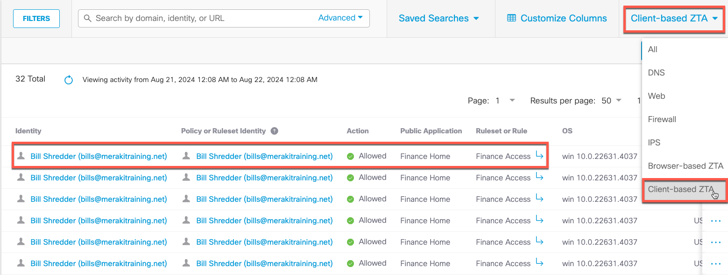
Task: Open the Results per page dropdown
Action: [x=612, y=100]
